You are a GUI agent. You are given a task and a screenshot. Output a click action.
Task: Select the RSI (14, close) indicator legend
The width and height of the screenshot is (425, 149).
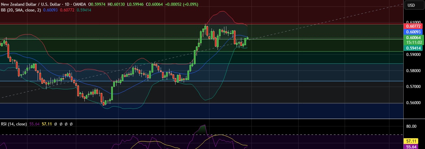coord(14,124)
